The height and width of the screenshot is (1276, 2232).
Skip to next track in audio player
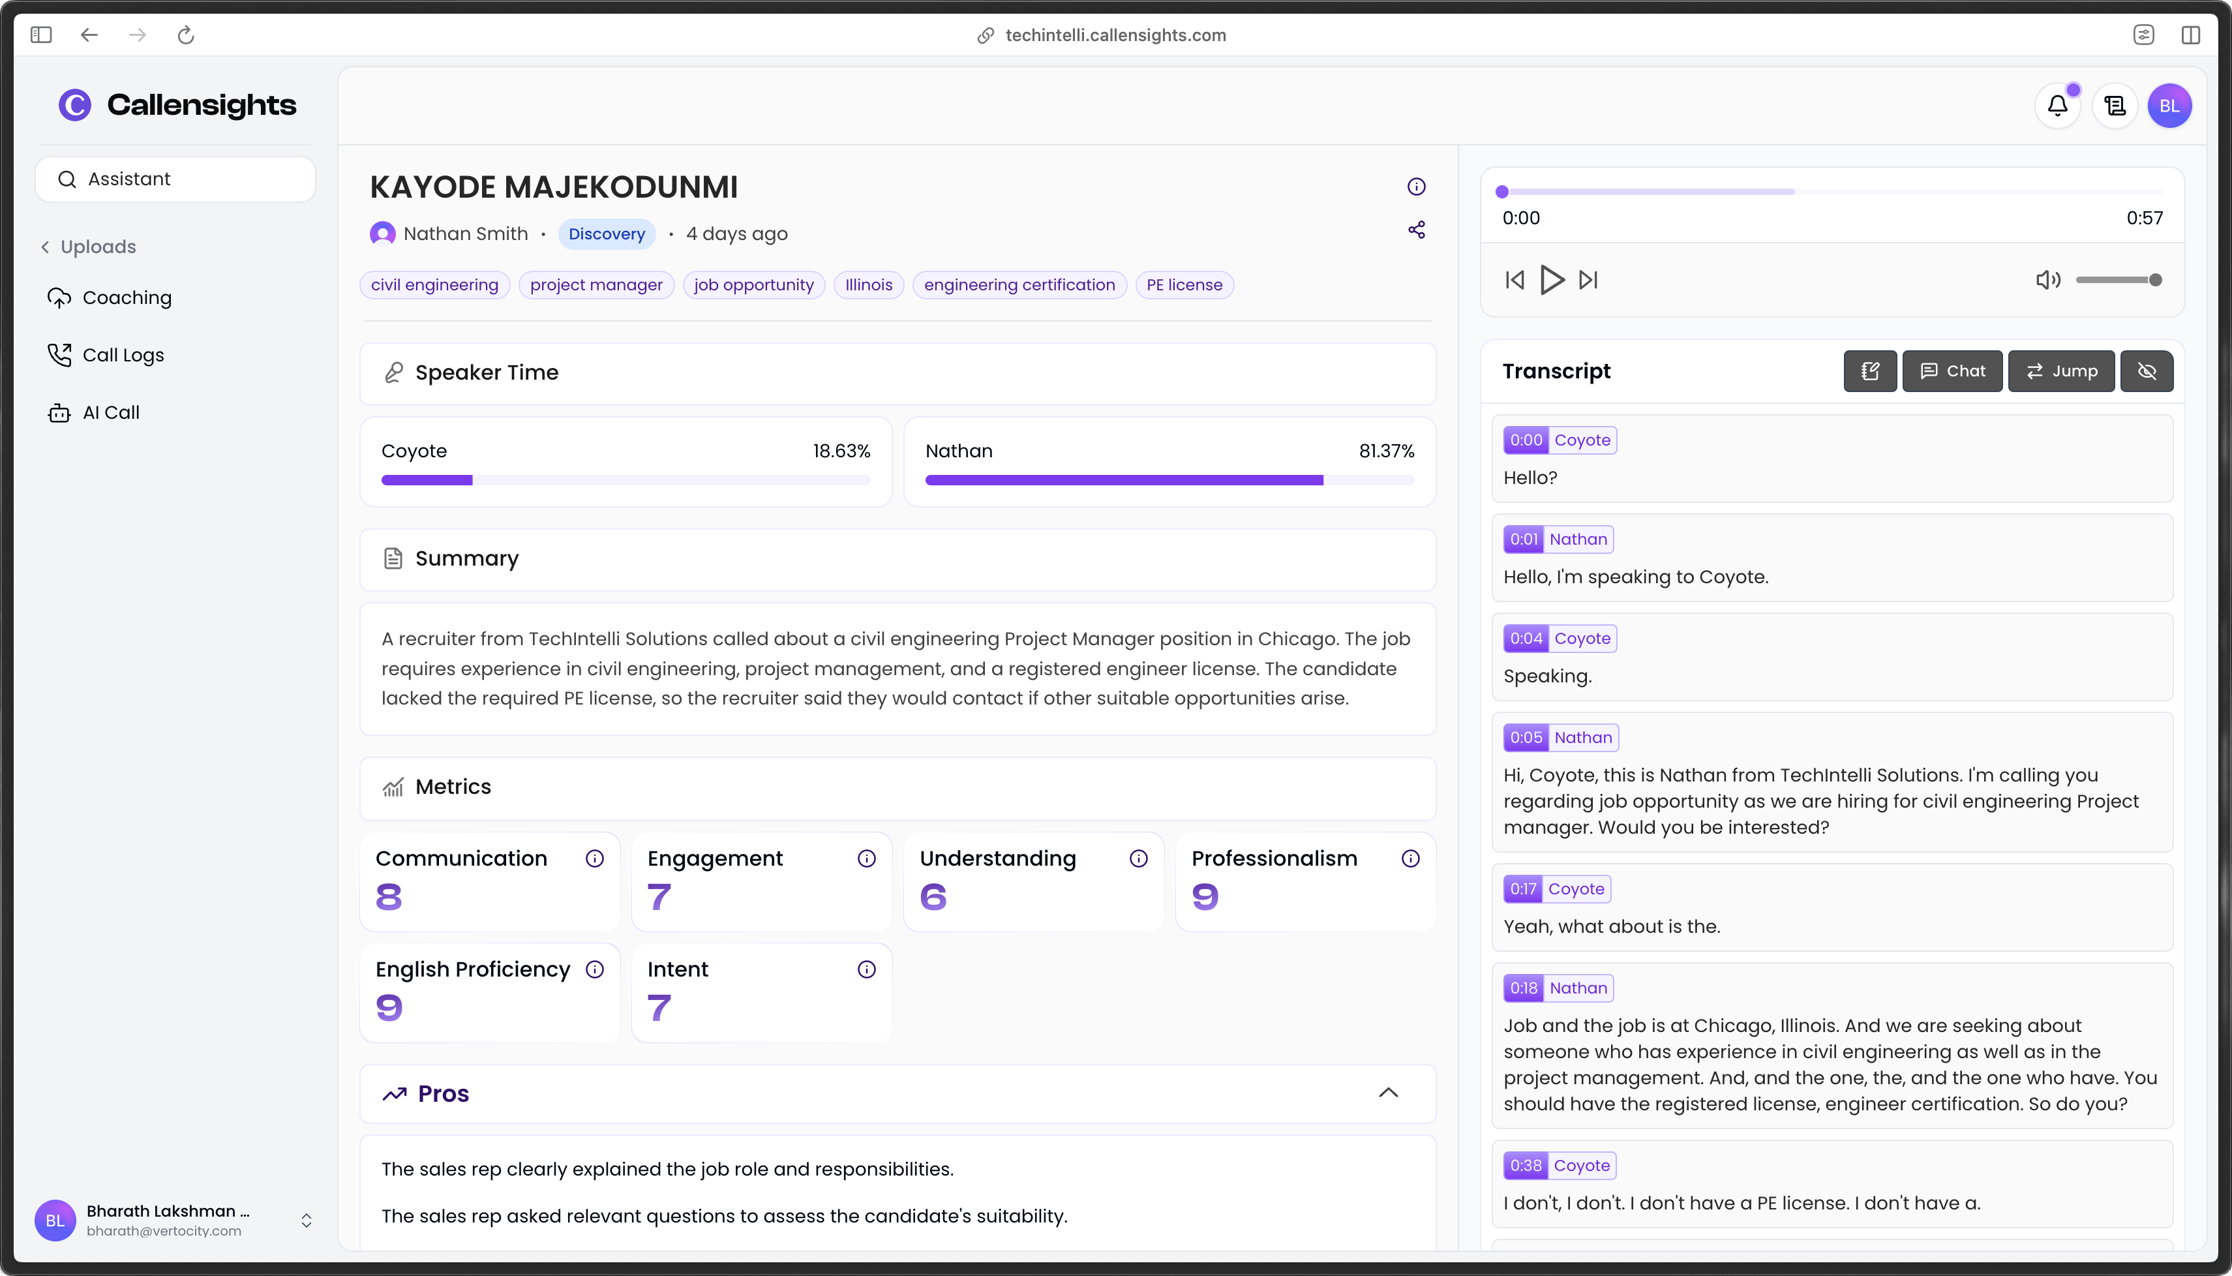click(x=1588, y=280)
